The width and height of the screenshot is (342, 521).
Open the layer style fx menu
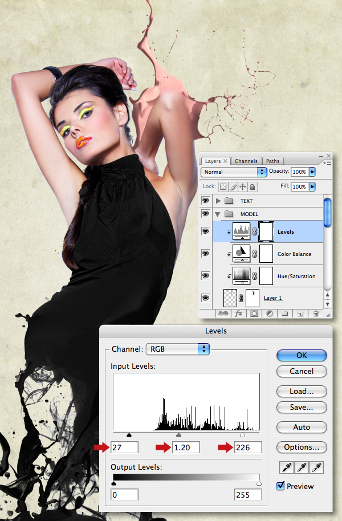click(239, 314)
